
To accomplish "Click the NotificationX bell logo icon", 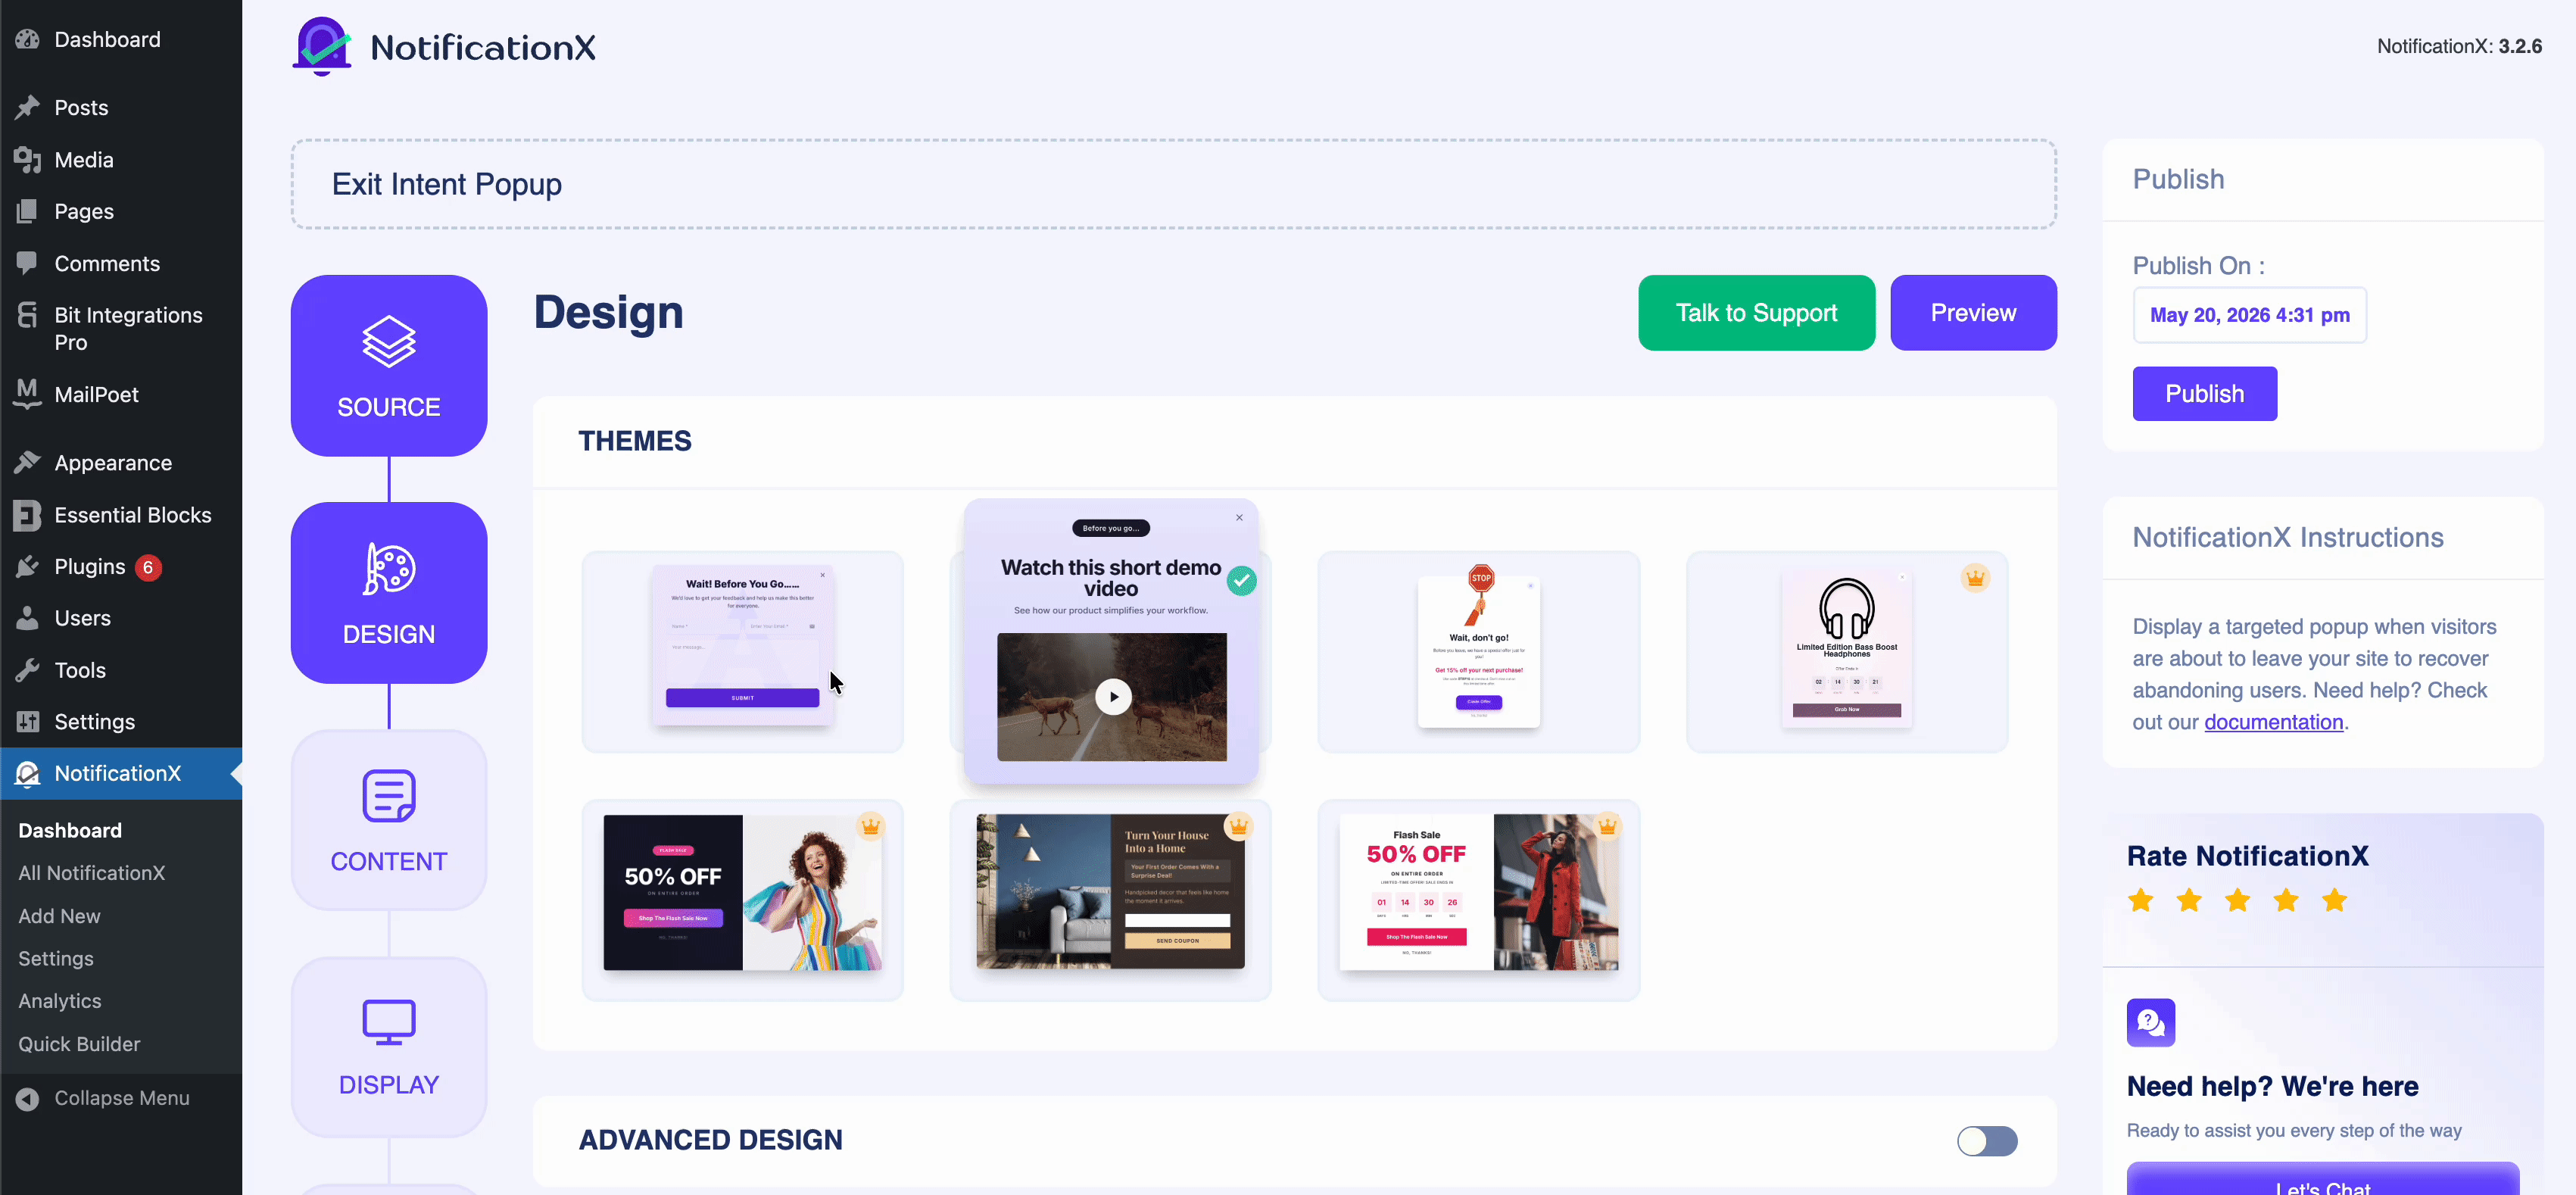I will click(322, 46).
